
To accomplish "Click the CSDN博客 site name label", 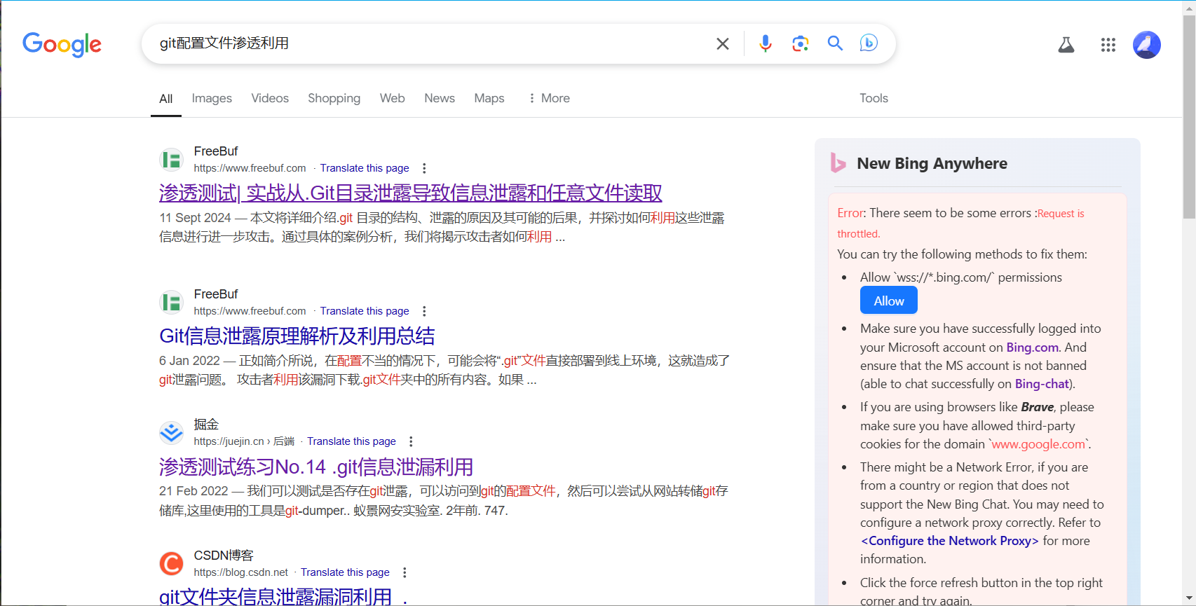I will 224,556.
